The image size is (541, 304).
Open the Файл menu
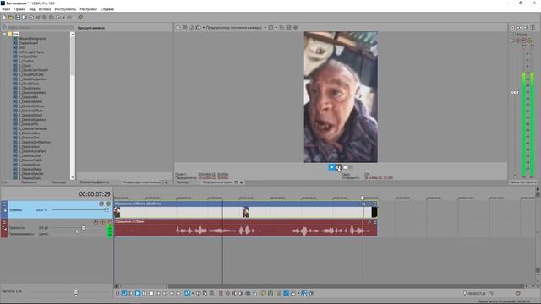pos(6,9)
